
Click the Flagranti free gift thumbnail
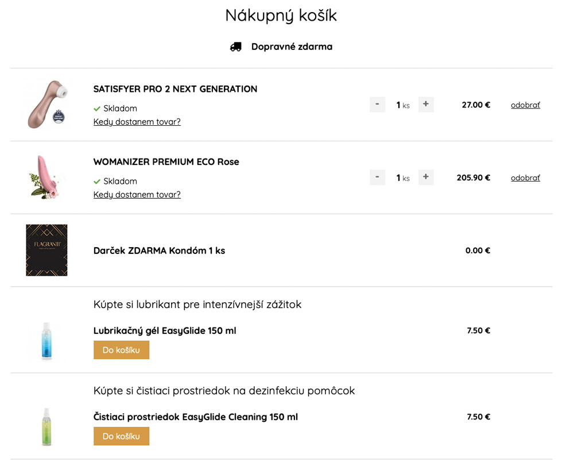pyautogui.click(x=47, y=250)
